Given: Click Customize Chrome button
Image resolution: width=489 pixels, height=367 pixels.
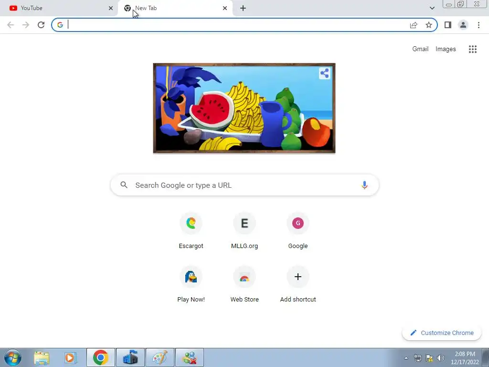Looking at the screenshot, I should tap(442, 333).
